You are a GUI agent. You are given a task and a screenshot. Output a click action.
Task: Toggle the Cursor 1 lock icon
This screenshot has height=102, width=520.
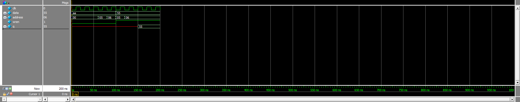tap(4, 94)
